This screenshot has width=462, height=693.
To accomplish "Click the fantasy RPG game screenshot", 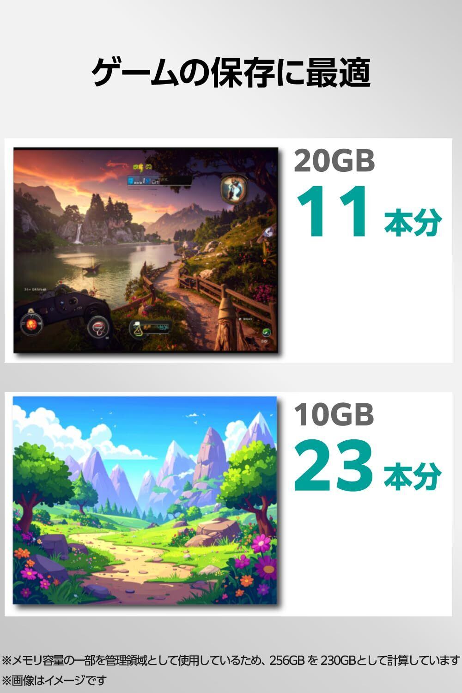I will tap(146, 249).
